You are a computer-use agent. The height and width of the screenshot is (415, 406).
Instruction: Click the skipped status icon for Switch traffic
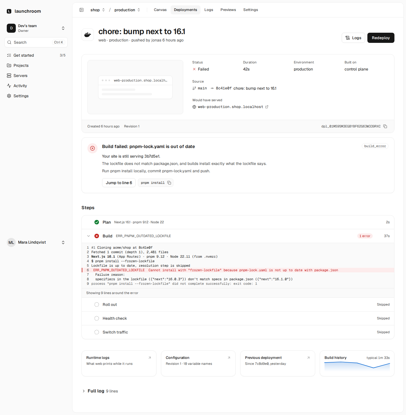coord(97,332)
